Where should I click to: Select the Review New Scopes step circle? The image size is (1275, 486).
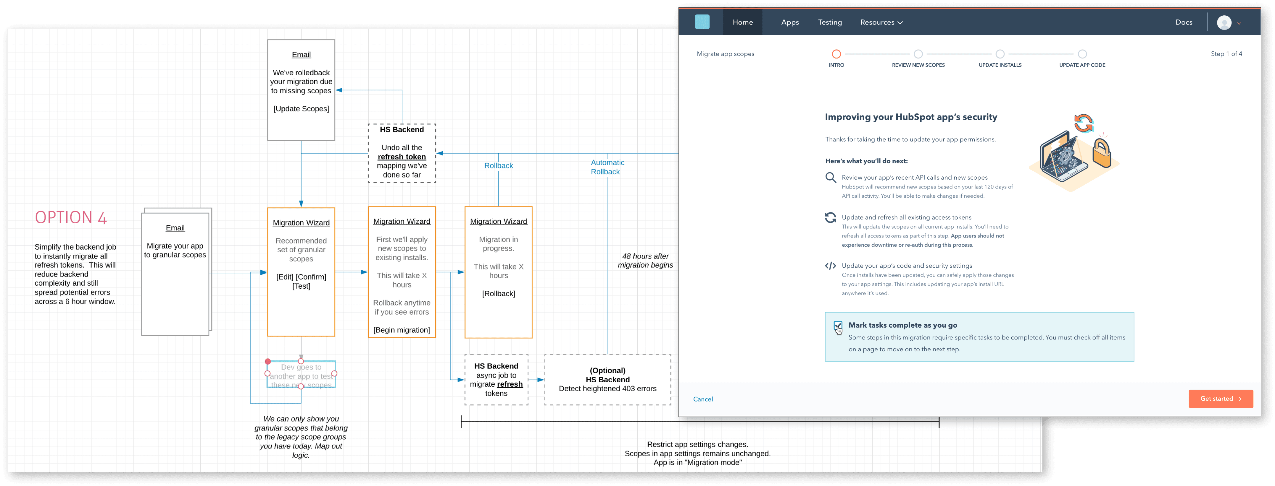coord(918,54)
